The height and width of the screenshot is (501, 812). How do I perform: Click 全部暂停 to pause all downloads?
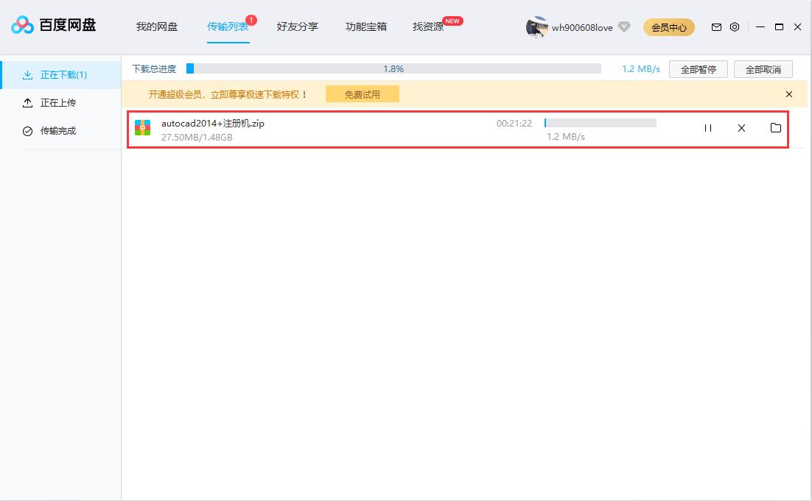tap(697, 68)
